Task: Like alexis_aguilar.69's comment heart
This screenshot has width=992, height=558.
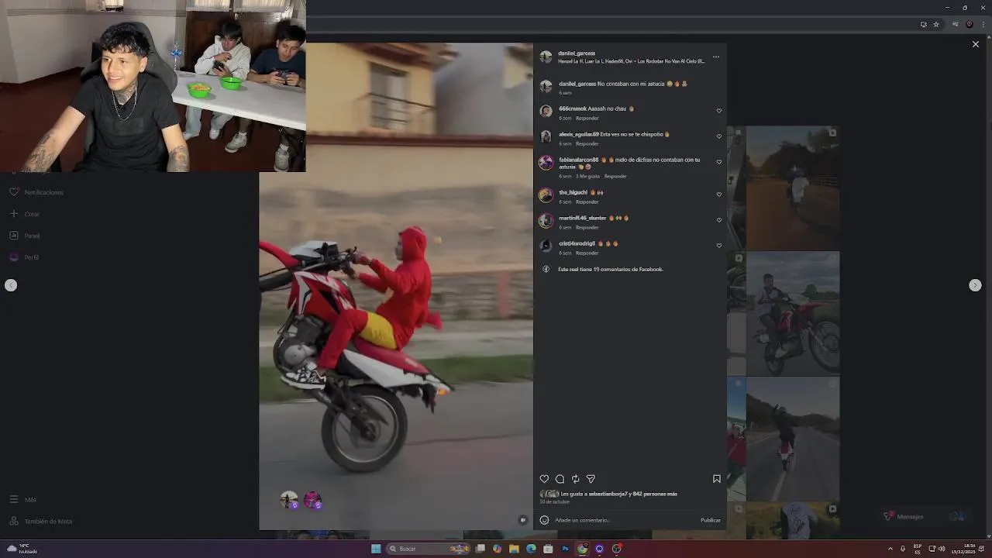Action: coord(719,136)
